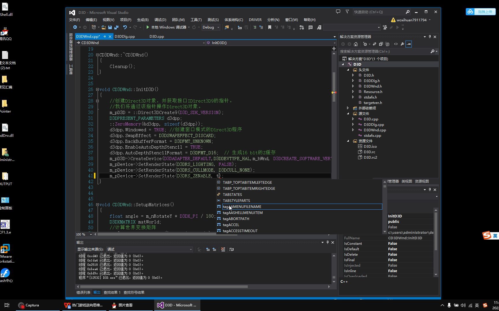The width and height of the screenshot is (499, 311).
Task: Toggle a bookmark with the bookmark icon
Action: (270, 27)
